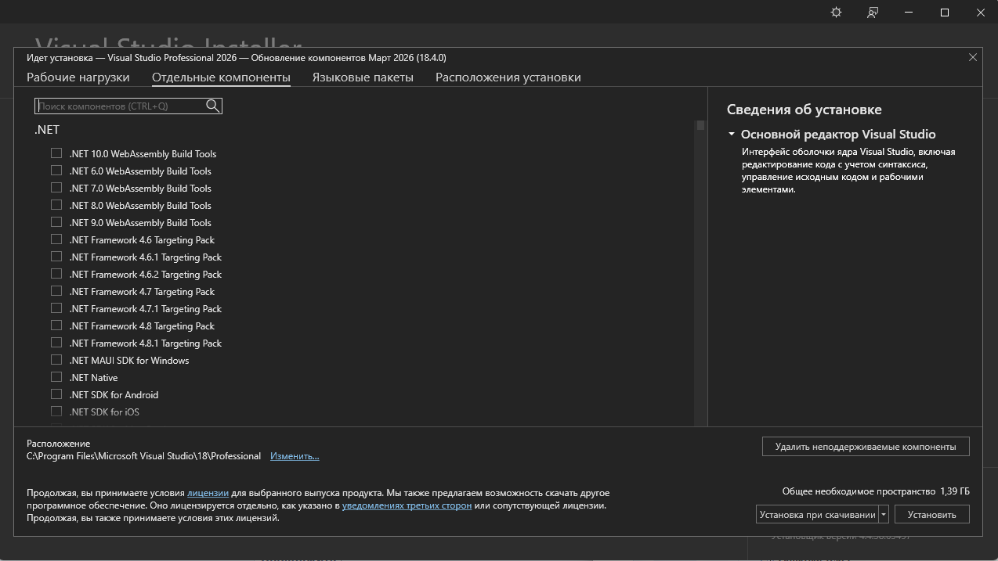Open the Языковые пакеты tab

tap(363, 77)
